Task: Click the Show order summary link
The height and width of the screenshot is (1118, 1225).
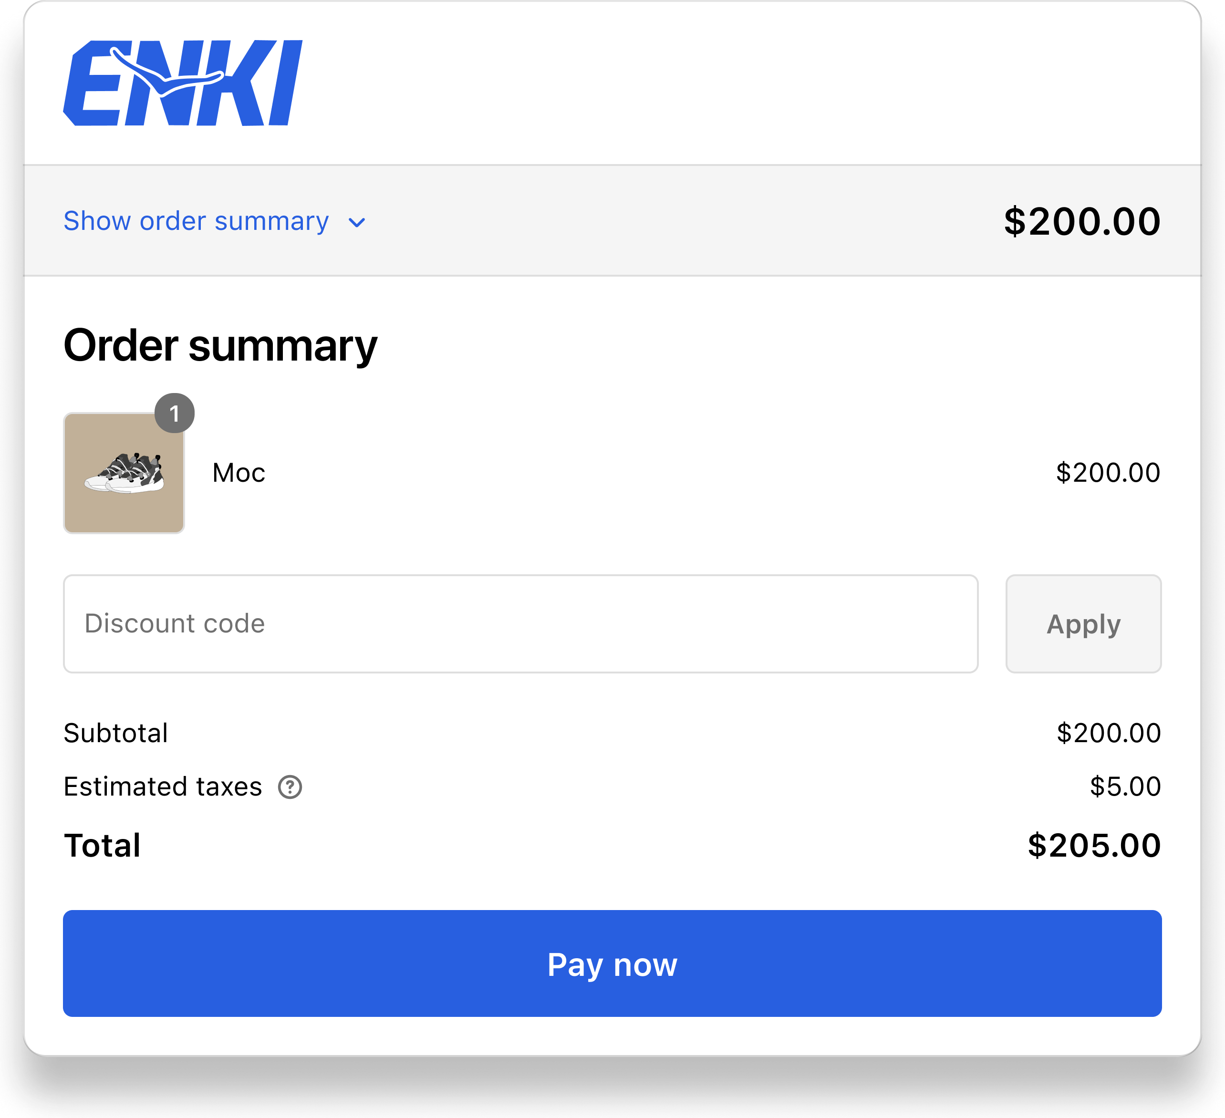Action: click(x=196, y=221)
